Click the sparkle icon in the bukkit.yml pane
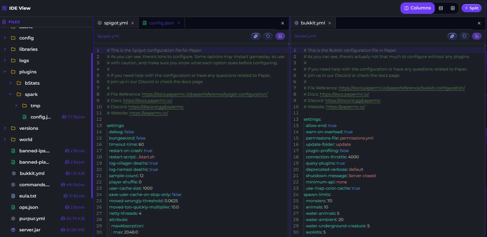 (x=452, y=36)
